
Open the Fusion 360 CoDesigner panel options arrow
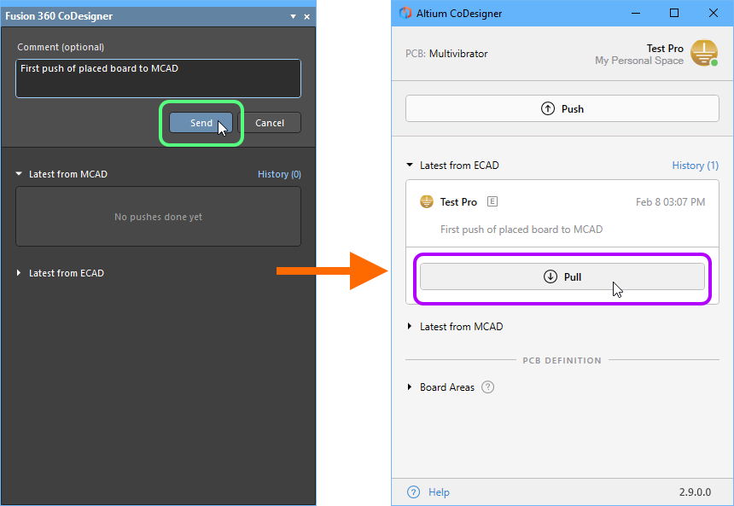(293, 16)
